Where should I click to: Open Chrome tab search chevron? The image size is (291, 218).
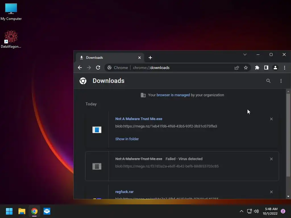[x=245, y=54]
